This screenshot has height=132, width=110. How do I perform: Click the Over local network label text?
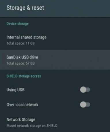22,104
